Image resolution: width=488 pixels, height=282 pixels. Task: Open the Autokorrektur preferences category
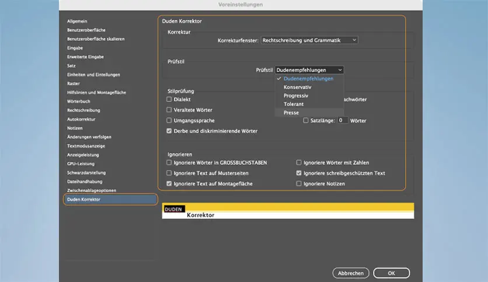click(81, 119)
